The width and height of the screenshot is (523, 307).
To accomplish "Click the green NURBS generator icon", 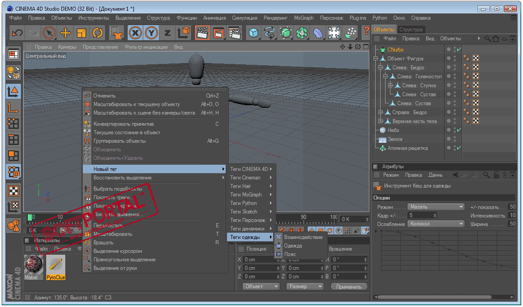I will click(286, 33).
